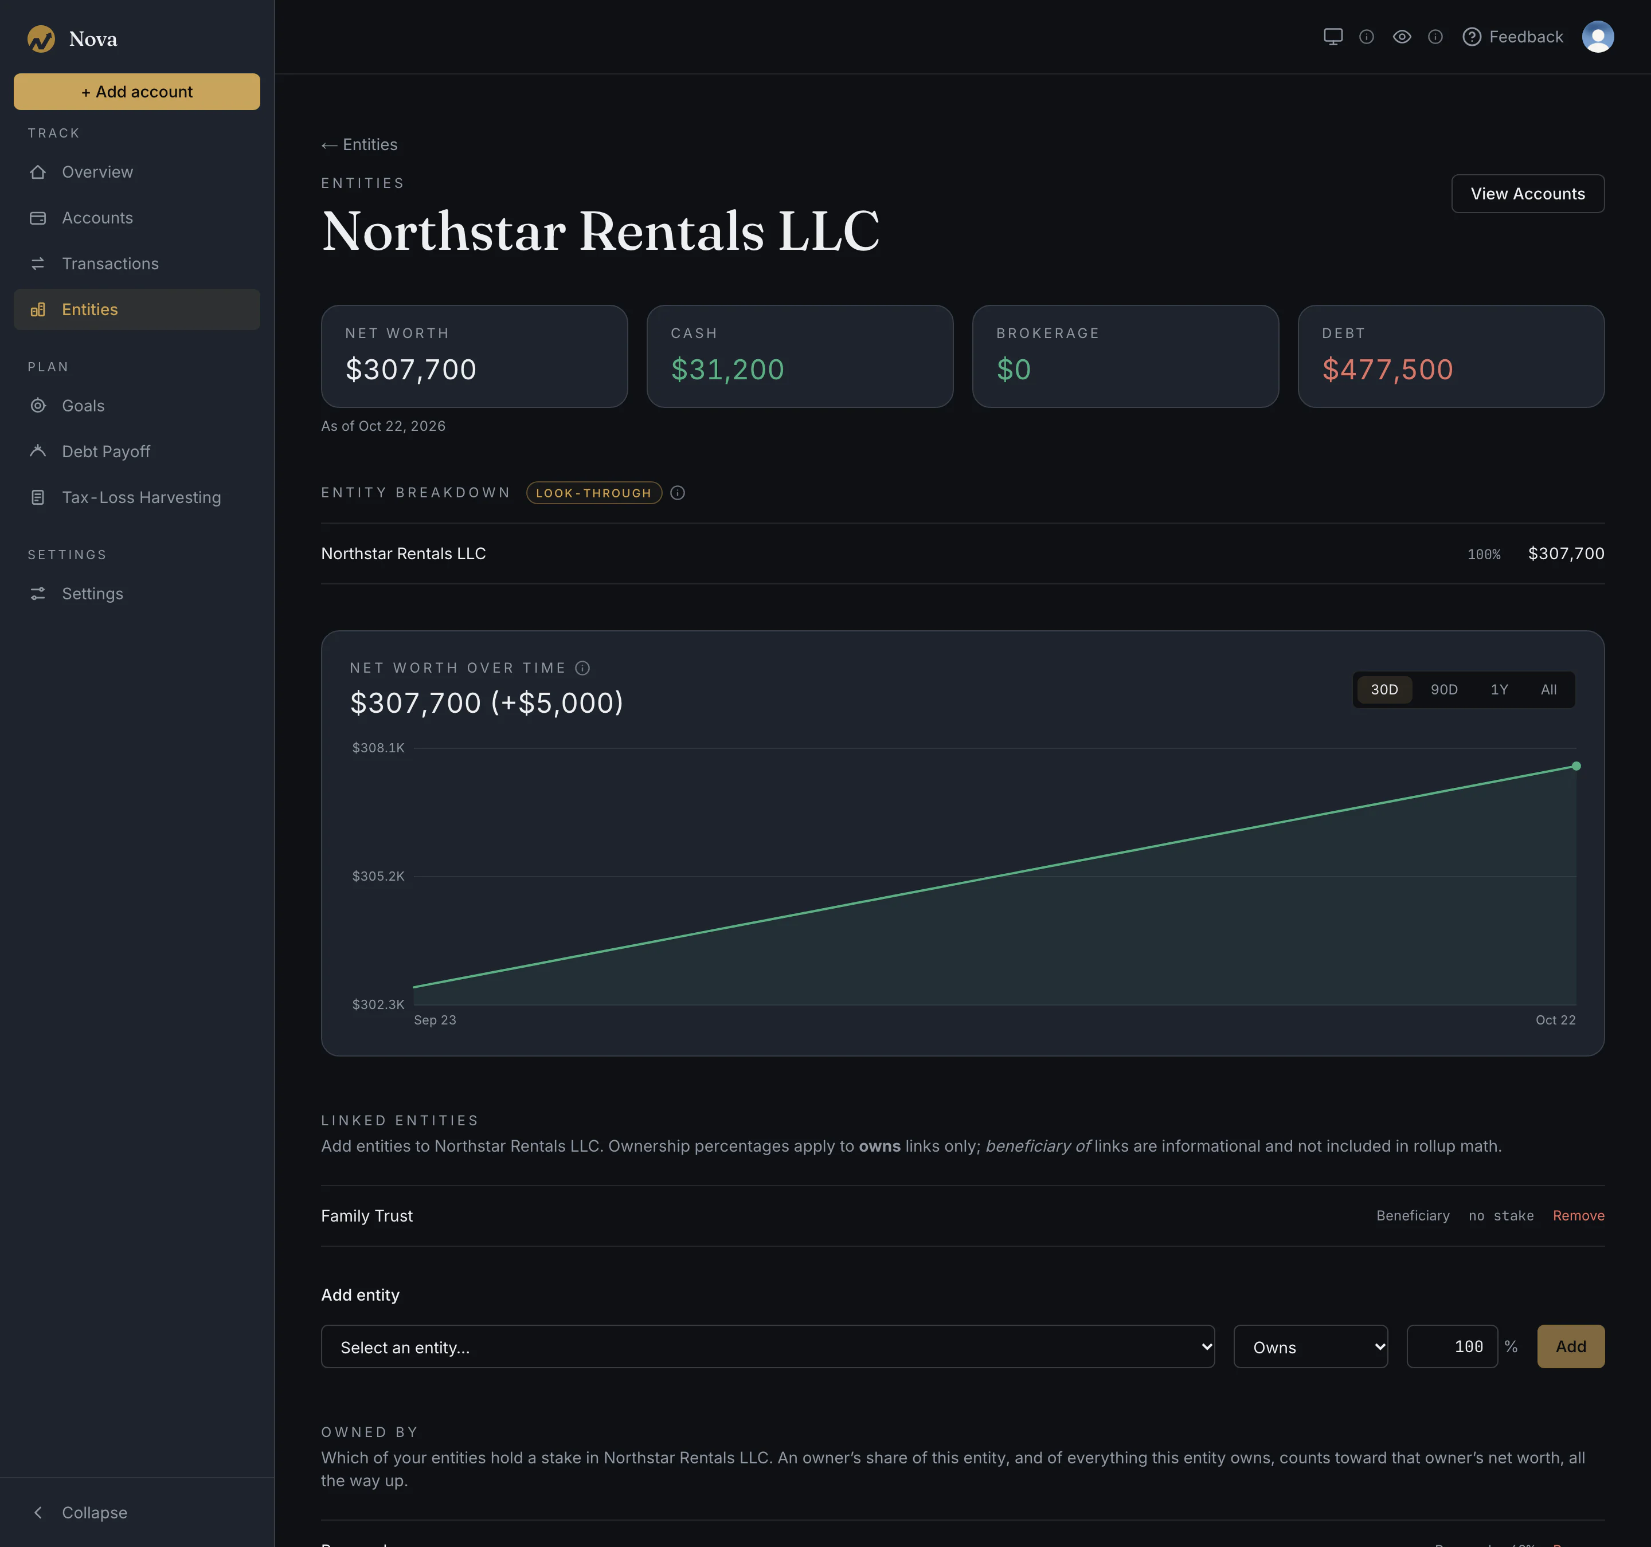1651x1547 pixels.
Task: Click the Entities building icon
Action: [x=37, y=309]
